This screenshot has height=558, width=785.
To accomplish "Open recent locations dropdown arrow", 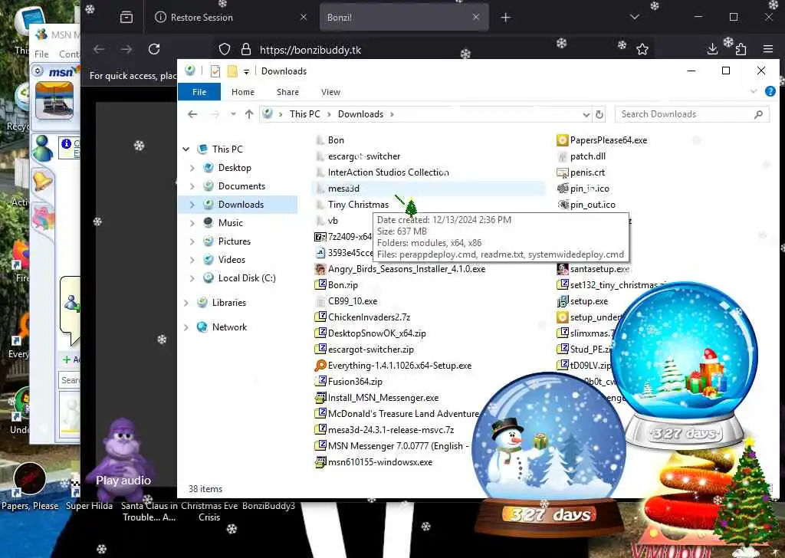I will click(x=233, y=115).
